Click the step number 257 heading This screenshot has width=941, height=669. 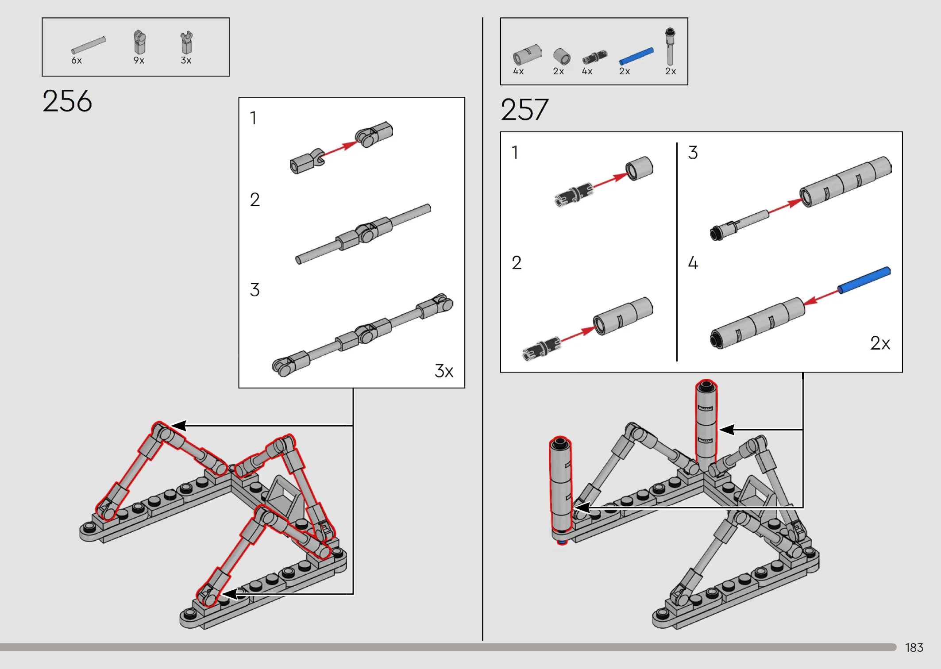[525, 110]
